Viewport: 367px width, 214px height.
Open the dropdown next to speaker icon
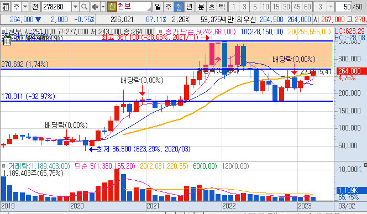coord(103,7)
